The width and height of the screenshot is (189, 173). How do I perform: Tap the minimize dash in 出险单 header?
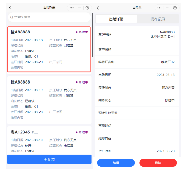(167, 8)
